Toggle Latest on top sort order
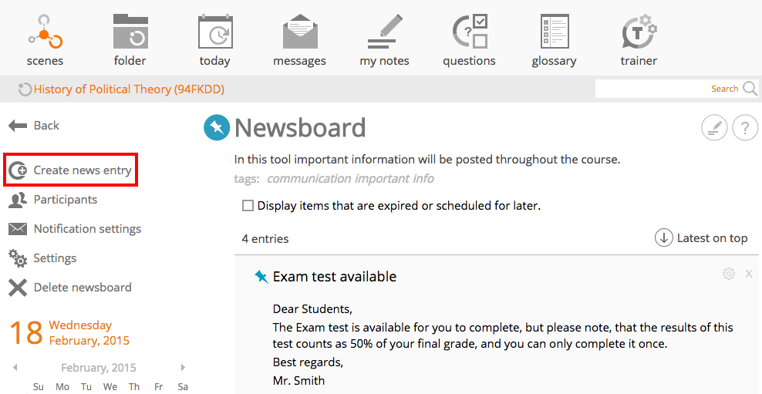The height and width of the screenshot is (394, 762). (x=701, y=238)
